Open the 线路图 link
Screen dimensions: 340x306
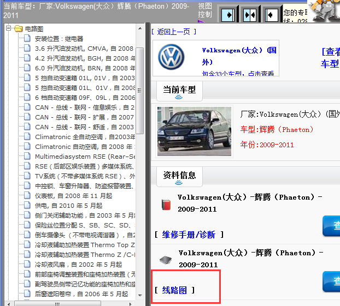click(174, 290)
